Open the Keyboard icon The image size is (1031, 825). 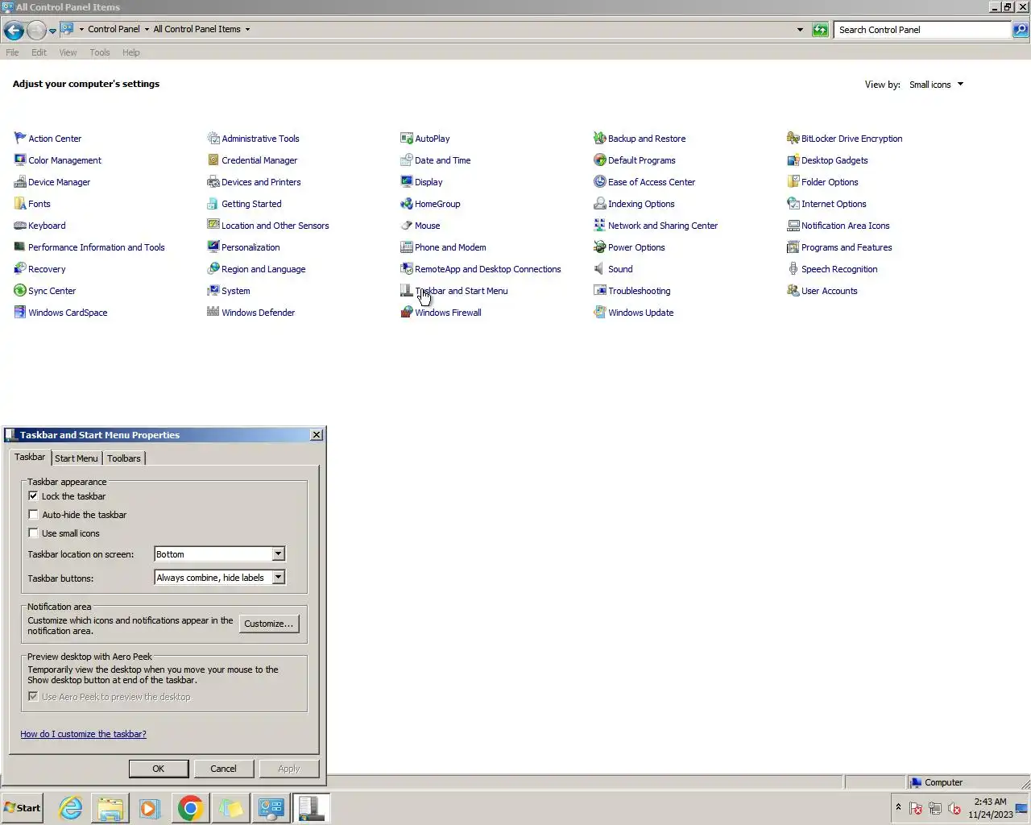coord(20,226)
